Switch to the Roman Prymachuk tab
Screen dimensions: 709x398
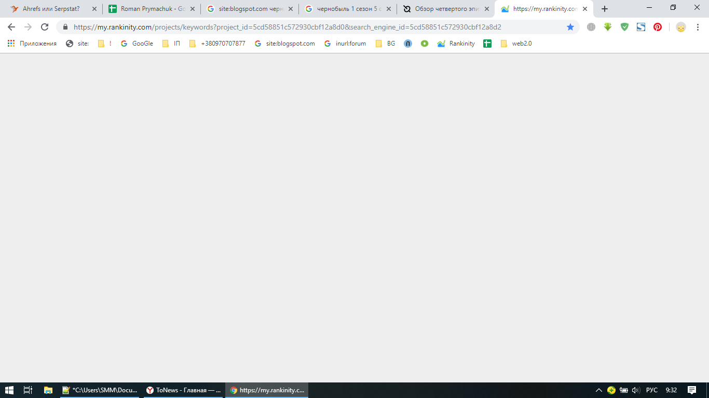pyautogui.click(x=152, y=9)
